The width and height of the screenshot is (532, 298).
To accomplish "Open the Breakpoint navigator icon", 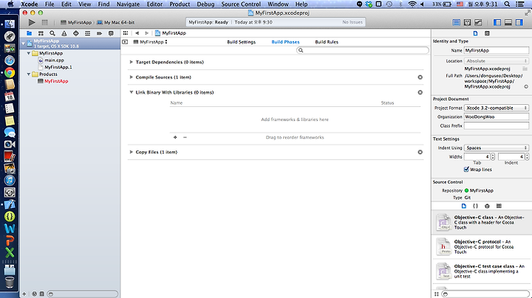I will (x=99, y=33).
